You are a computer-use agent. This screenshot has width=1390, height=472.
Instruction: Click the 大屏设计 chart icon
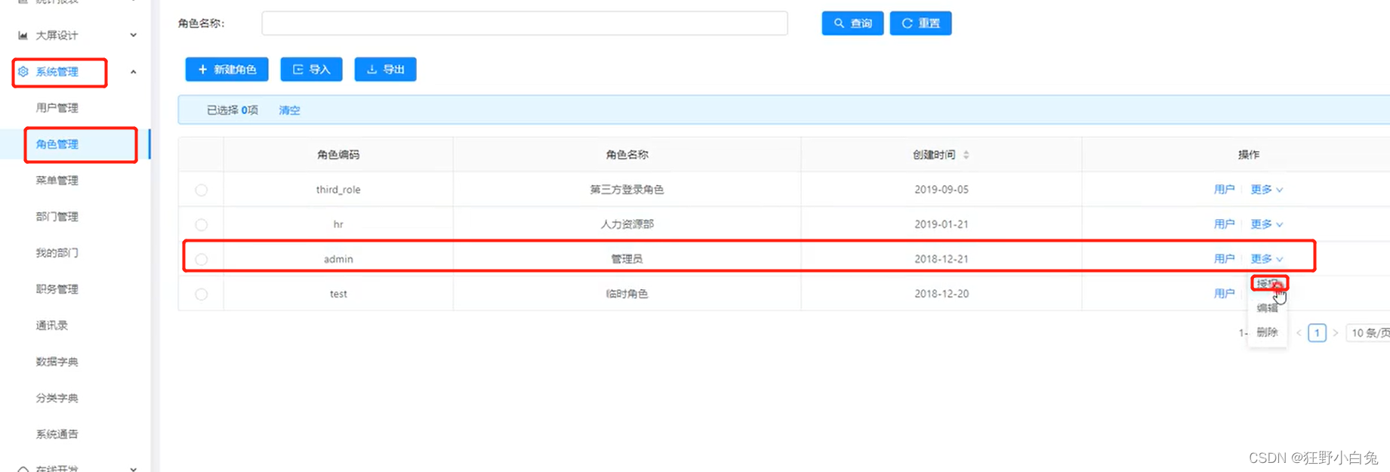(x=23, y=35)
